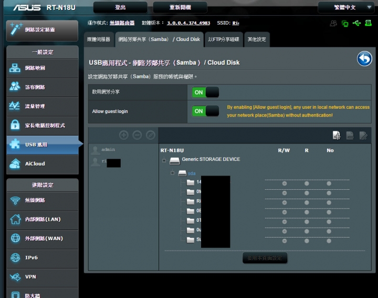Open WAN settings (外部網路)
378x298 pixels.
click(x=43, y=239)
